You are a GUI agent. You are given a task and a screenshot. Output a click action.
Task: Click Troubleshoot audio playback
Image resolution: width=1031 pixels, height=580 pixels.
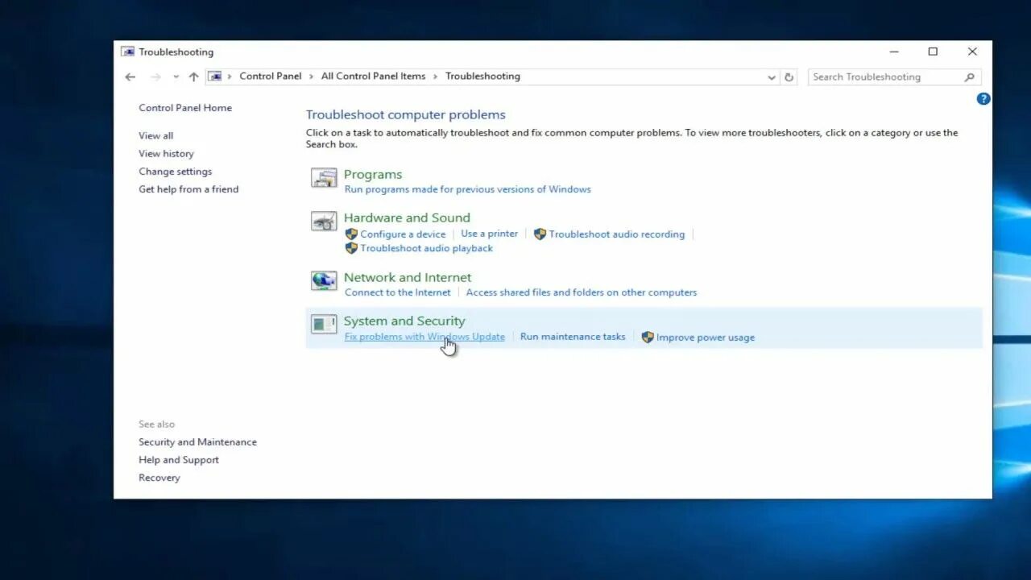(x=427, y=248)
